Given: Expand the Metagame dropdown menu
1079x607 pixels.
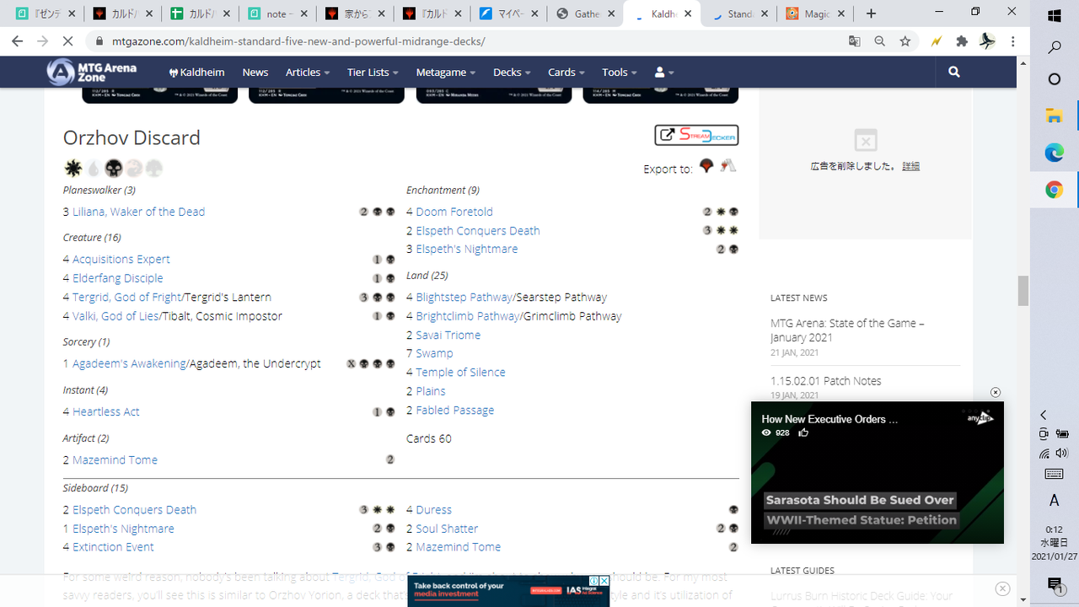Looking at the screenshot, I should click(446, 73).
